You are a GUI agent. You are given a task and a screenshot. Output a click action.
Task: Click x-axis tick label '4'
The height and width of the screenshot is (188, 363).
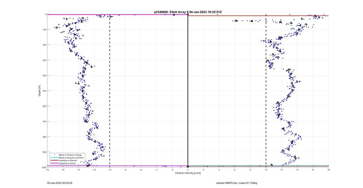tap(219, 170)
